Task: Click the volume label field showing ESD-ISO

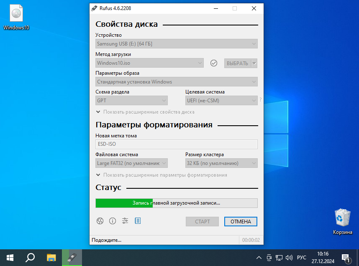Action: [x=176, y=144]
